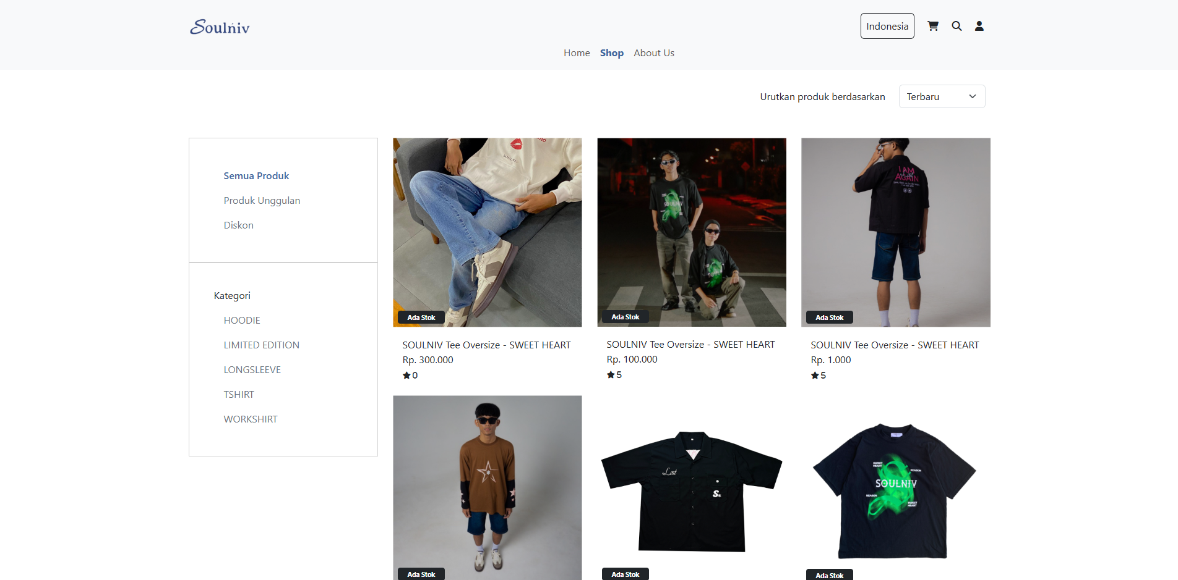Click the star rating under Rp. 100.000

tap(614, 375)
